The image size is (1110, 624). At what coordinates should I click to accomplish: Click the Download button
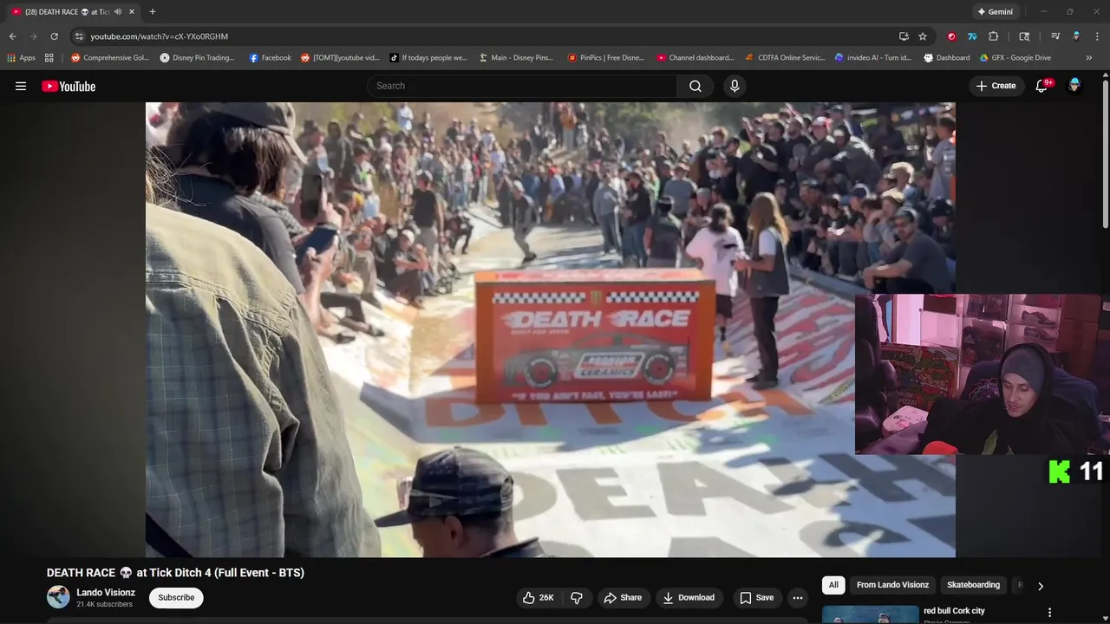(689, 598)
